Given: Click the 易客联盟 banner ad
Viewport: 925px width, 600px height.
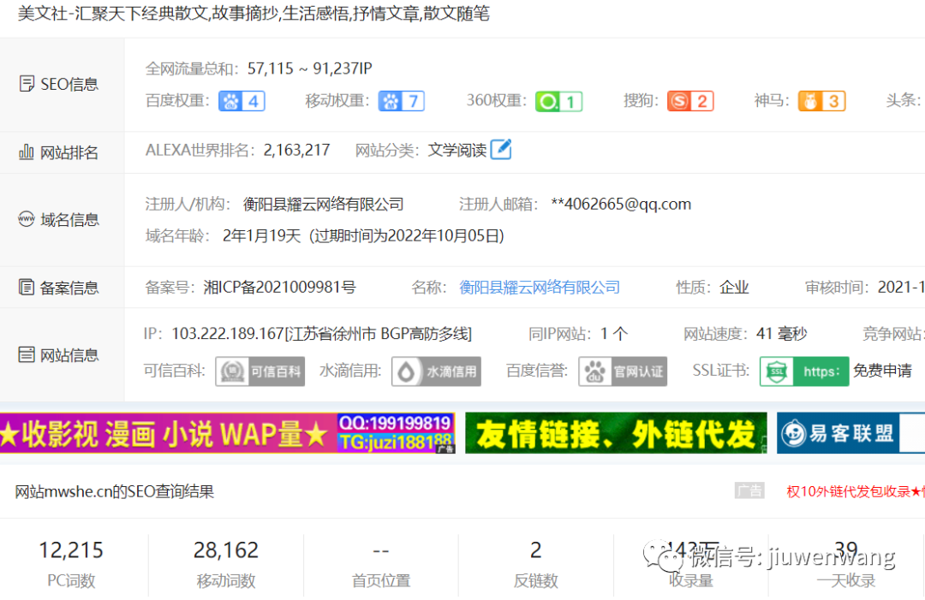Looking at the screenshot, I should point(850,434).
